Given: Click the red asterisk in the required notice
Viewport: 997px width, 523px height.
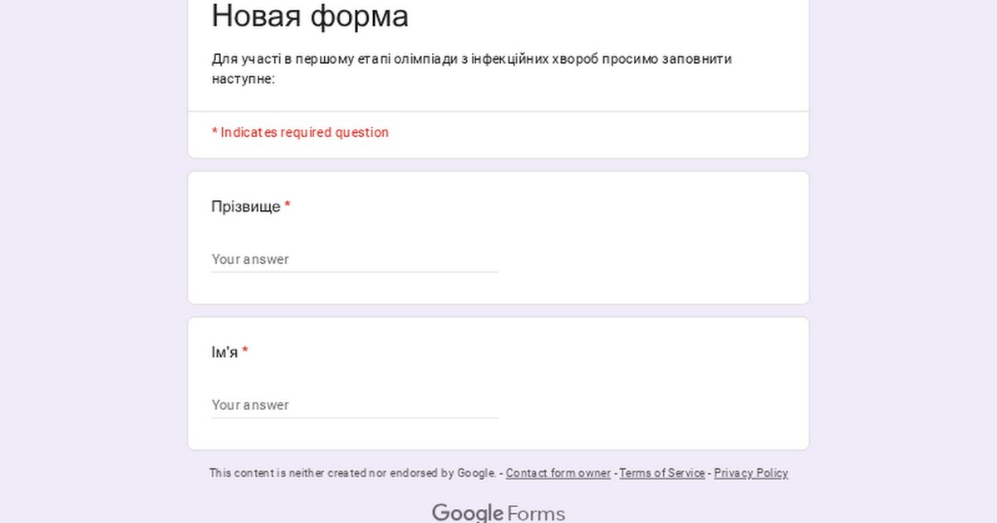Looking at the screenshot, I should [214, 132].
